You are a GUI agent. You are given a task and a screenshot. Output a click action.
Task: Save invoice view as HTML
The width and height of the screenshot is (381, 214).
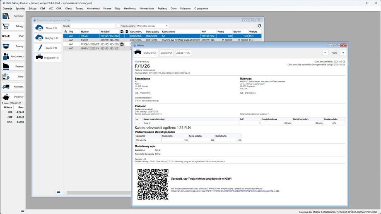click(x=183, y=53)
